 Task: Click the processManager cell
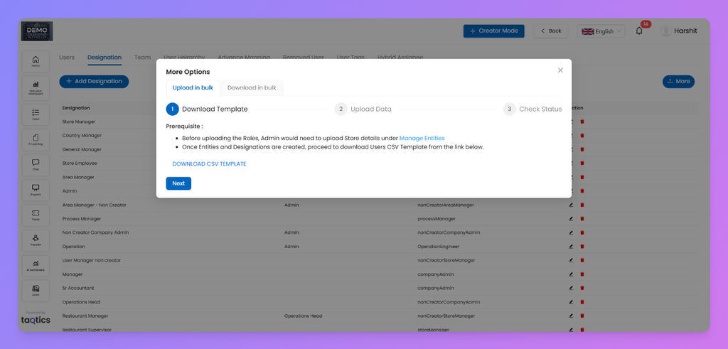point(437,219)
